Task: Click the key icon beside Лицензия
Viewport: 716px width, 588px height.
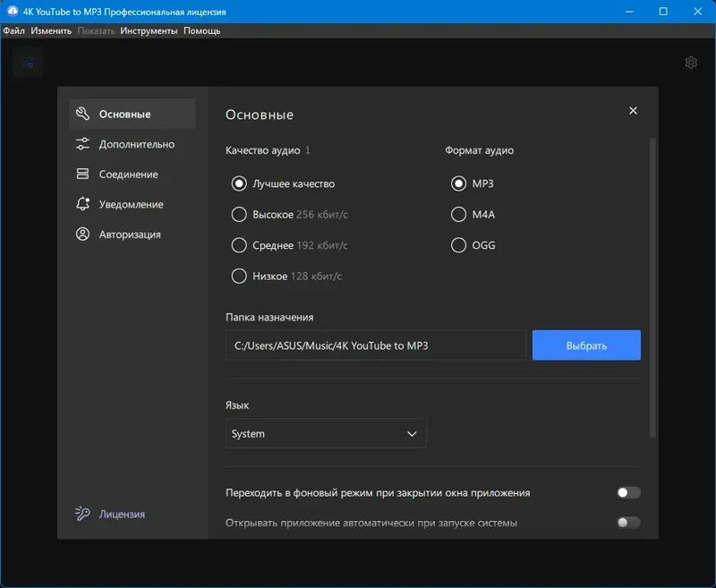Action: [x=82, y=514]
